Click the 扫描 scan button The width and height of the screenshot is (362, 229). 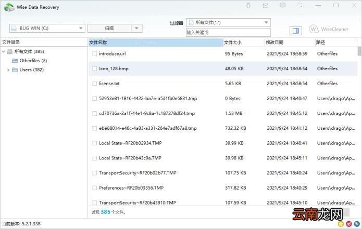click(109, 29)
